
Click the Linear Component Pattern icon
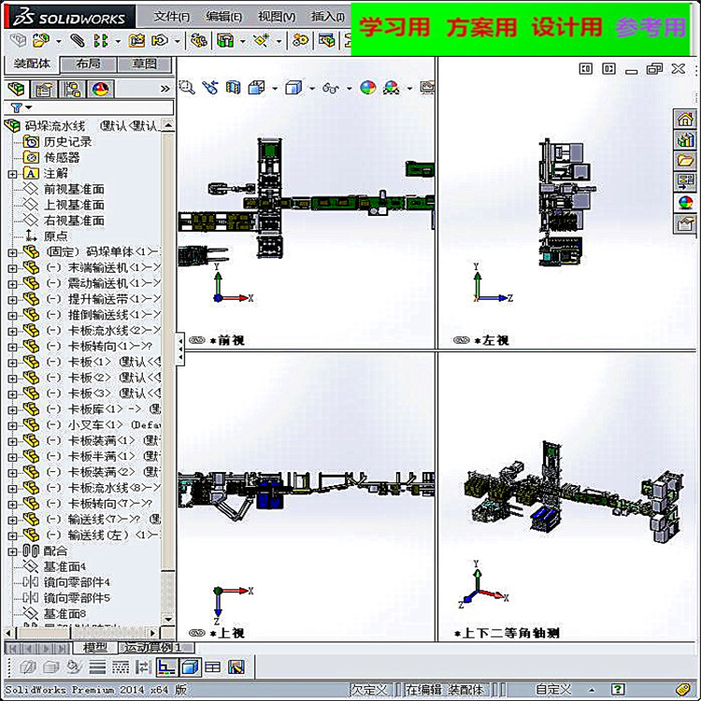pyautogui.click(x=101, y=41)
